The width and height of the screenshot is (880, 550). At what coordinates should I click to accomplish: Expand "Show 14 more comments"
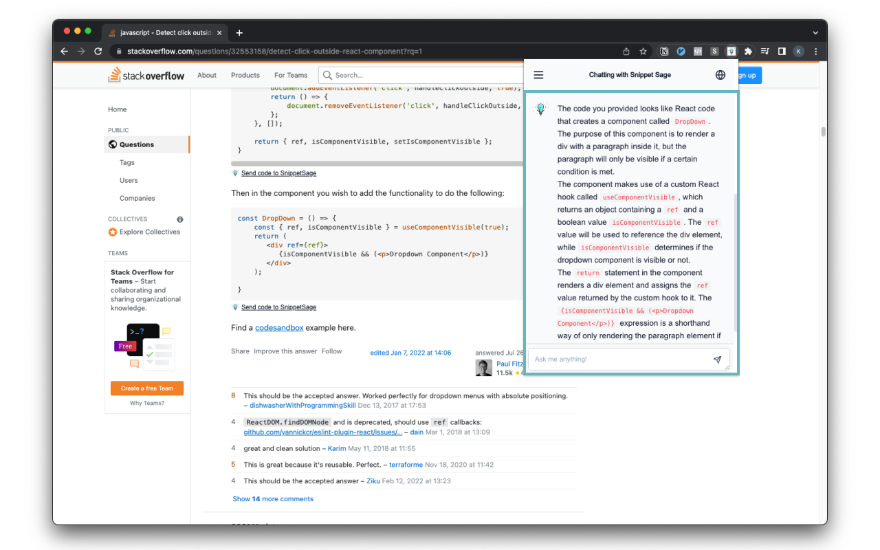[x=273, y=499]
